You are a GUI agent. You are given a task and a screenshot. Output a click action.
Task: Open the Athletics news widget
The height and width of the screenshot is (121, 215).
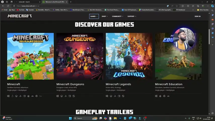(8, 118)
